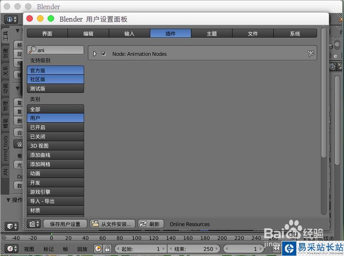Select the 工具 tab in the tool shelf

(x=6, y=35)
